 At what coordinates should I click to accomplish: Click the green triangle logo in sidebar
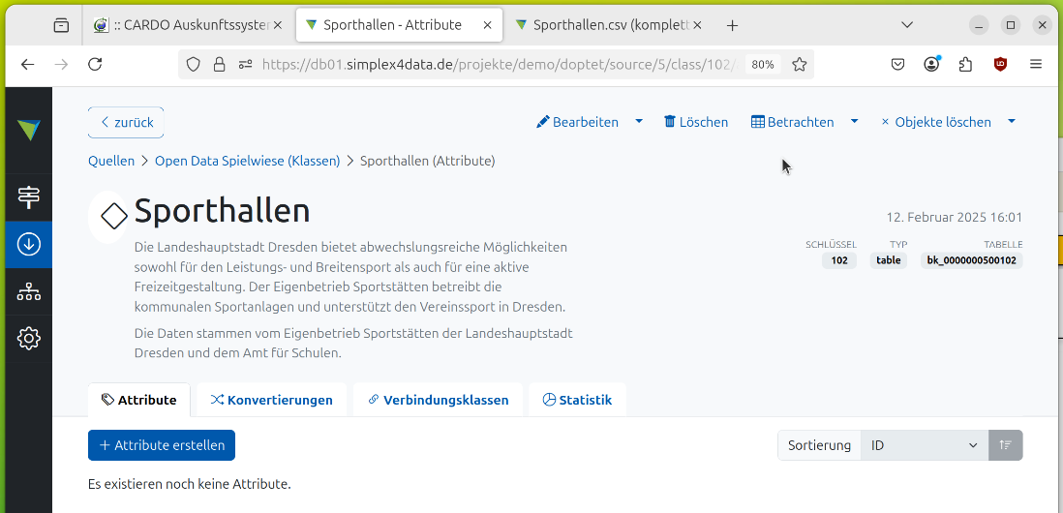coord(28,130)
